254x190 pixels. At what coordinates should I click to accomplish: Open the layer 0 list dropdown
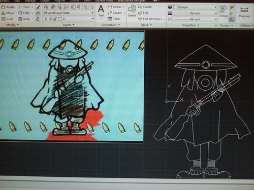92,19
